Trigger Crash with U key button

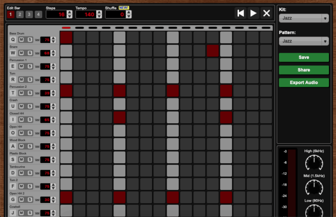pyautogui.click(x=13, y=106)
